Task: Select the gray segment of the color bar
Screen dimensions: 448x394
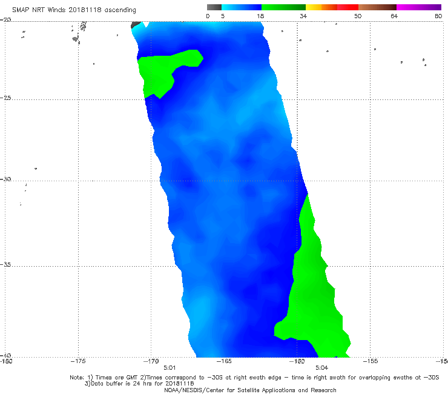Action: tap(214, 7)
